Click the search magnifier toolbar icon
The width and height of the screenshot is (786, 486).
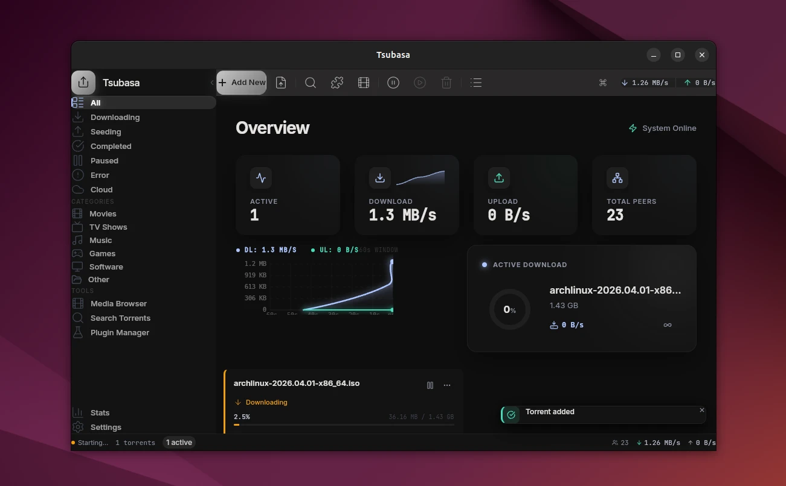click(311, 83)
